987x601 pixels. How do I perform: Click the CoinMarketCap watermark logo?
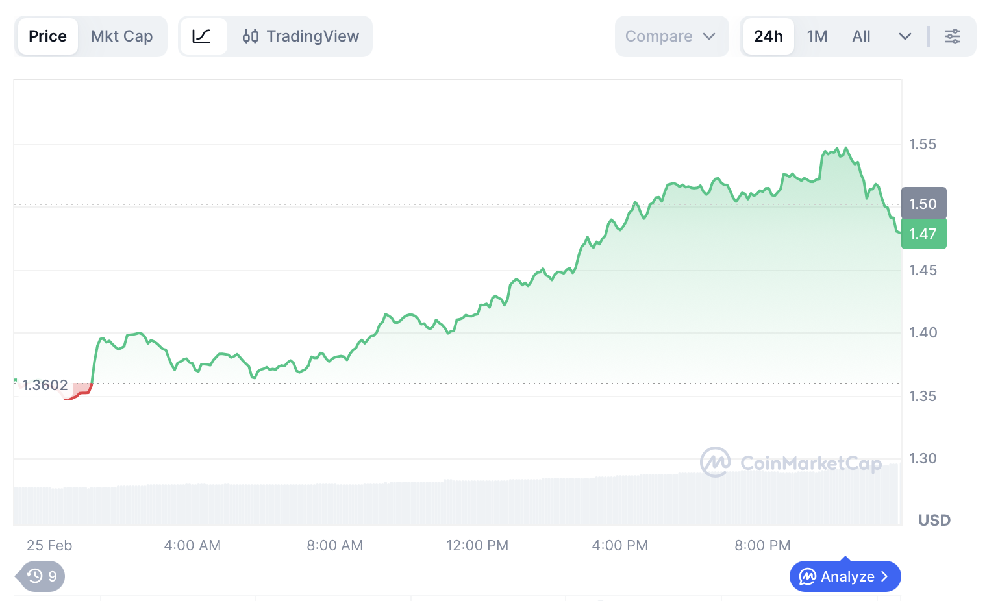(x=715, y=462)
